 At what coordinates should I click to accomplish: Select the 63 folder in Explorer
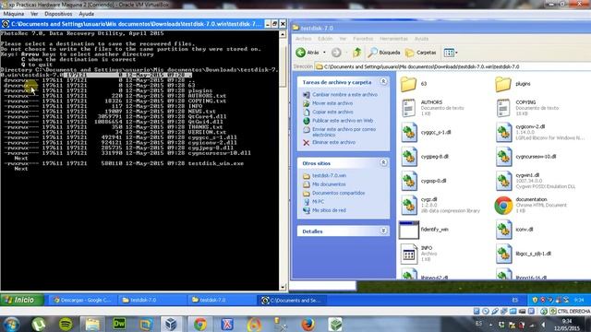pos(408,84)
